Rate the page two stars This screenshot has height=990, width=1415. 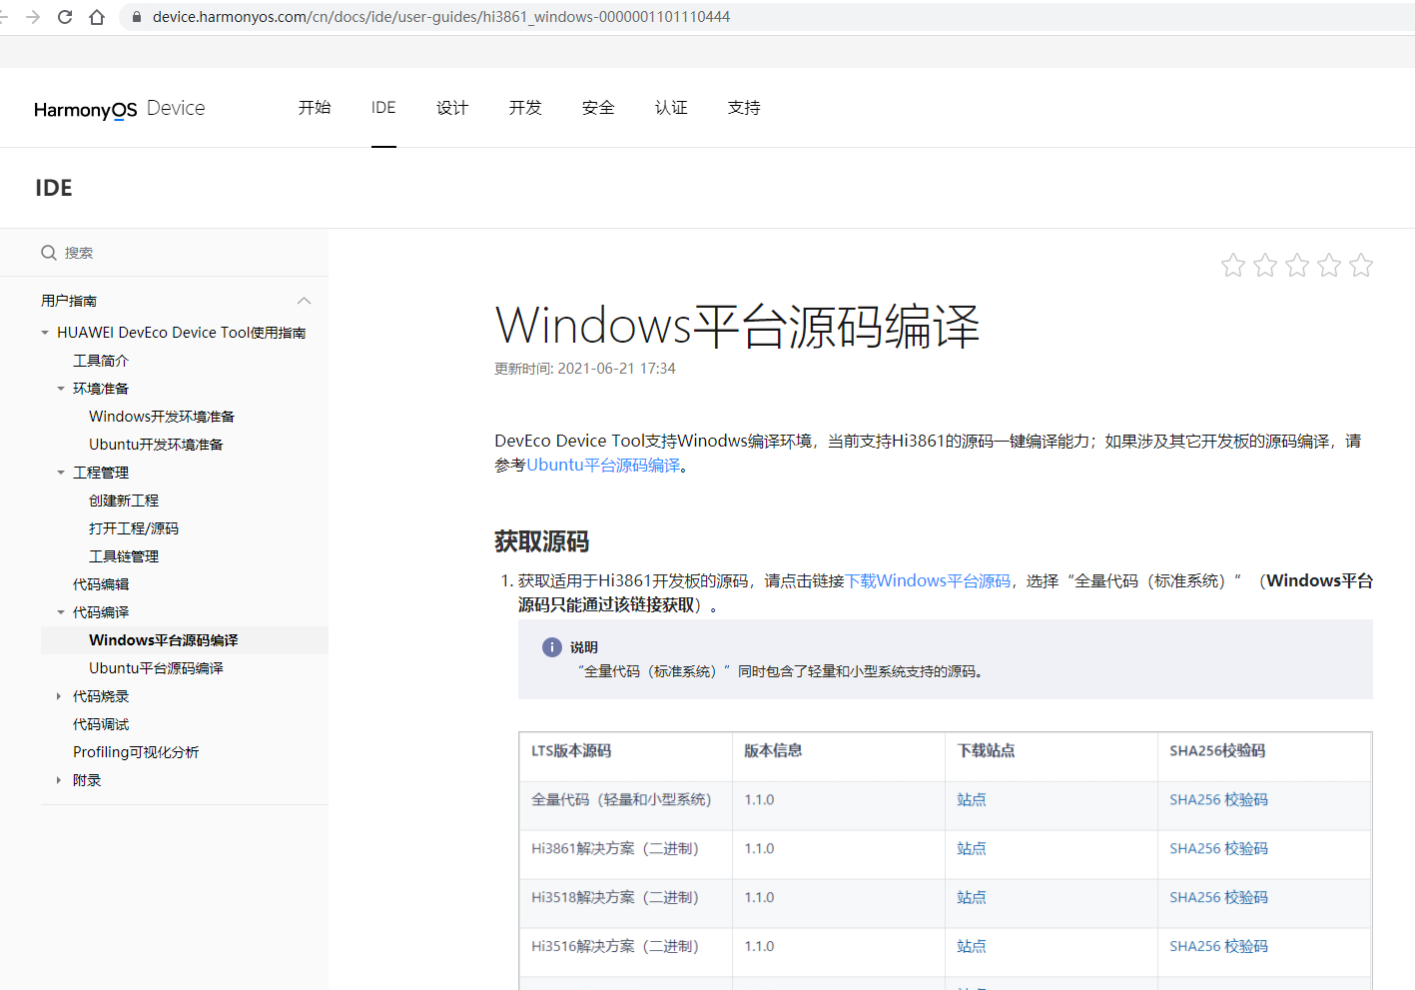point(1265,265)
